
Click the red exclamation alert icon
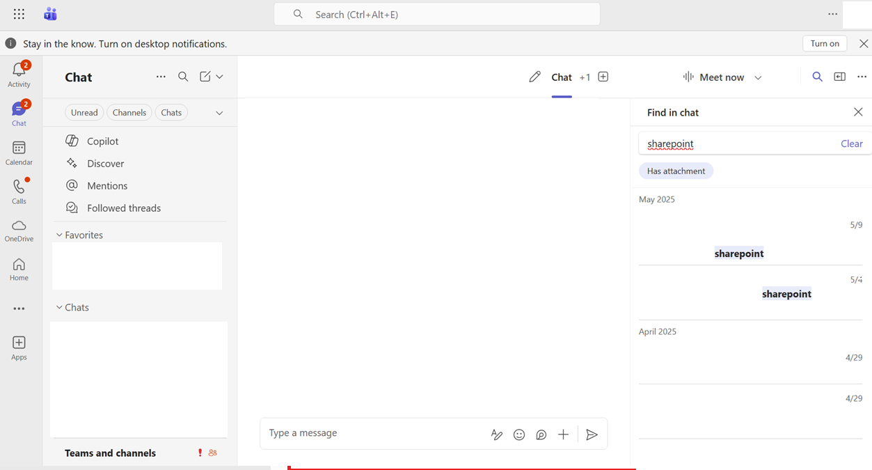[200, 453]
